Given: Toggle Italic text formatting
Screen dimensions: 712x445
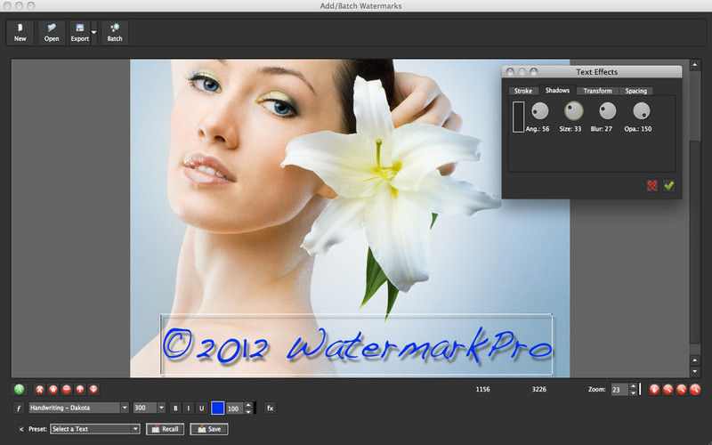Looking at the screenshot, I should [189, 409].
